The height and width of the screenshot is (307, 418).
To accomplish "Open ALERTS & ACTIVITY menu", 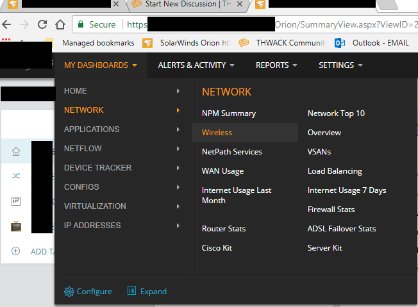I will pos(196,65).
